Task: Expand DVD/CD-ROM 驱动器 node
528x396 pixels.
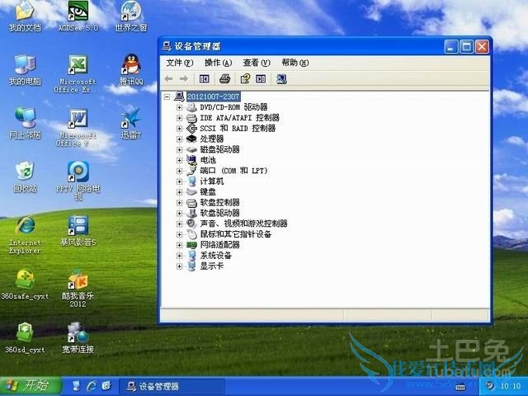Action: pyautogui.click(x=179, y=107)
